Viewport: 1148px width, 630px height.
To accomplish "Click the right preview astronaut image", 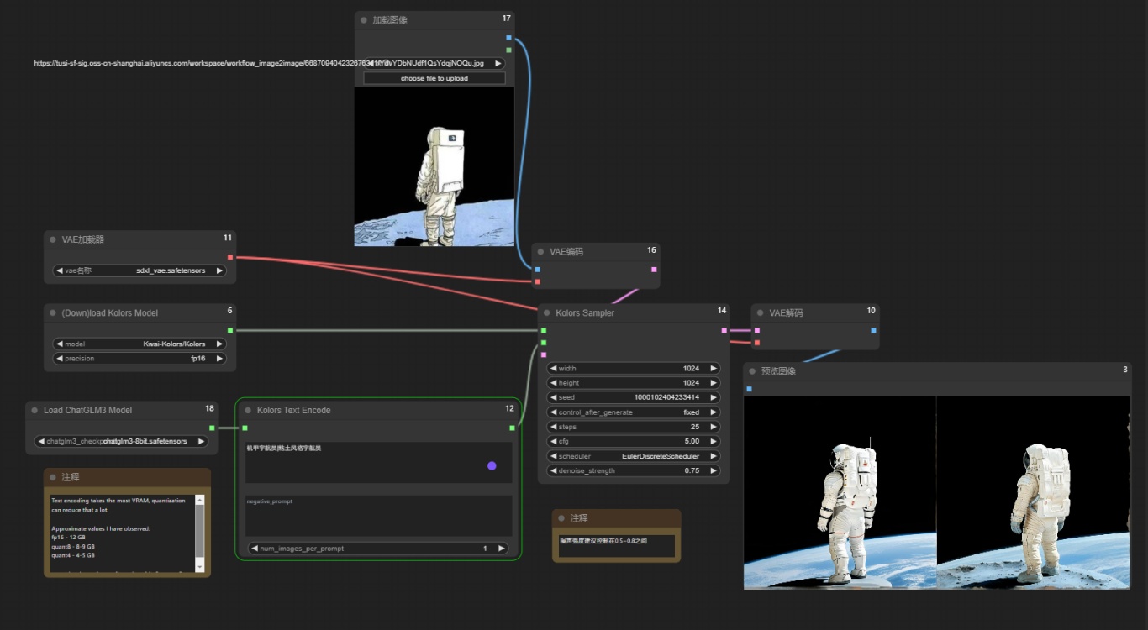I will point(1033,492).
